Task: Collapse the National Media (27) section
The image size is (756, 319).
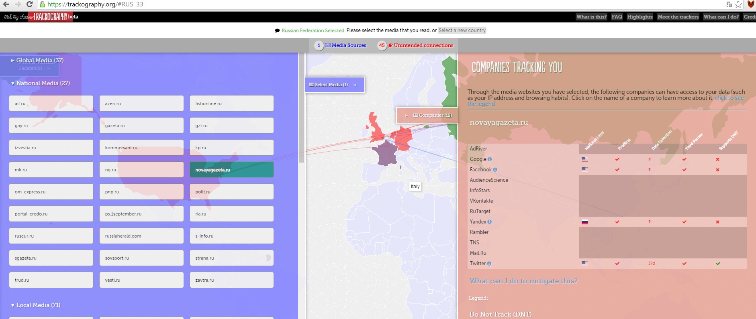Action: pyautogui.click(x=40, y=83)
